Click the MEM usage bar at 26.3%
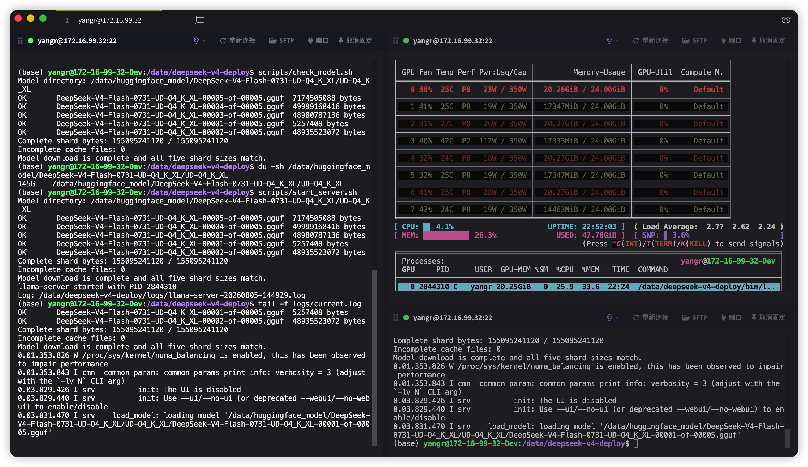This screenshot has height=467, width=808. 446,235
